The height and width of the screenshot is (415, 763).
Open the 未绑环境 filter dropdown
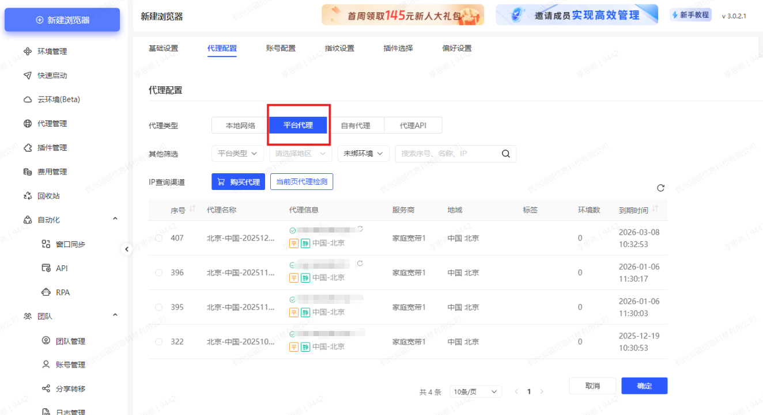point(363,153)
